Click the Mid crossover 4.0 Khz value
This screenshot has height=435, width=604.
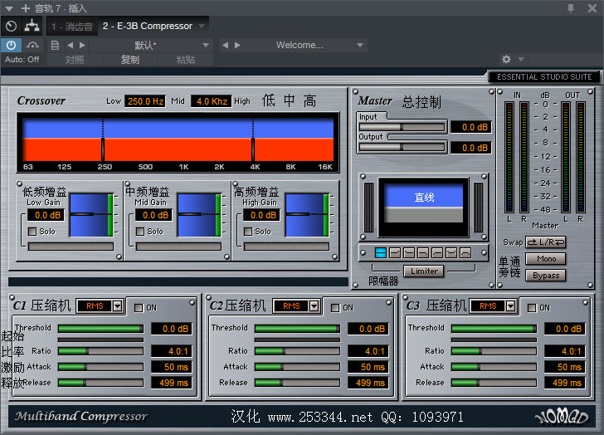212,101
